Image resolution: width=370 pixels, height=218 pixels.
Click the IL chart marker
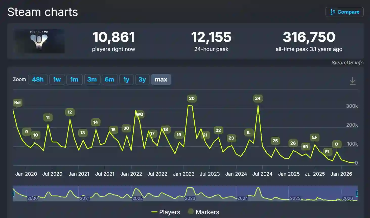coord(249,132)
